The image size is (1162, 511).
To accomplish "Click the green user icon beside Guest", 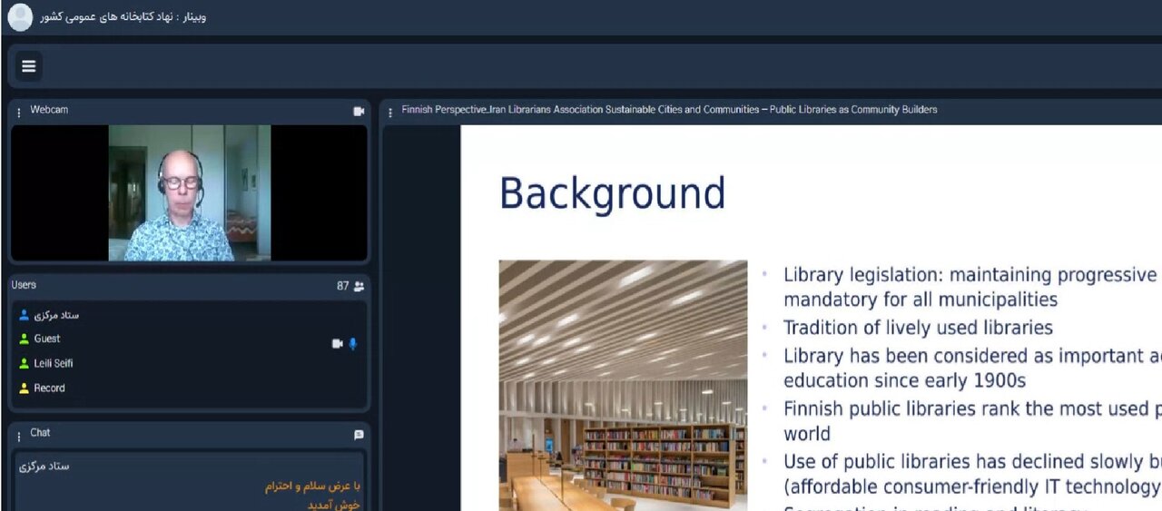I will [x=25, y=339].
